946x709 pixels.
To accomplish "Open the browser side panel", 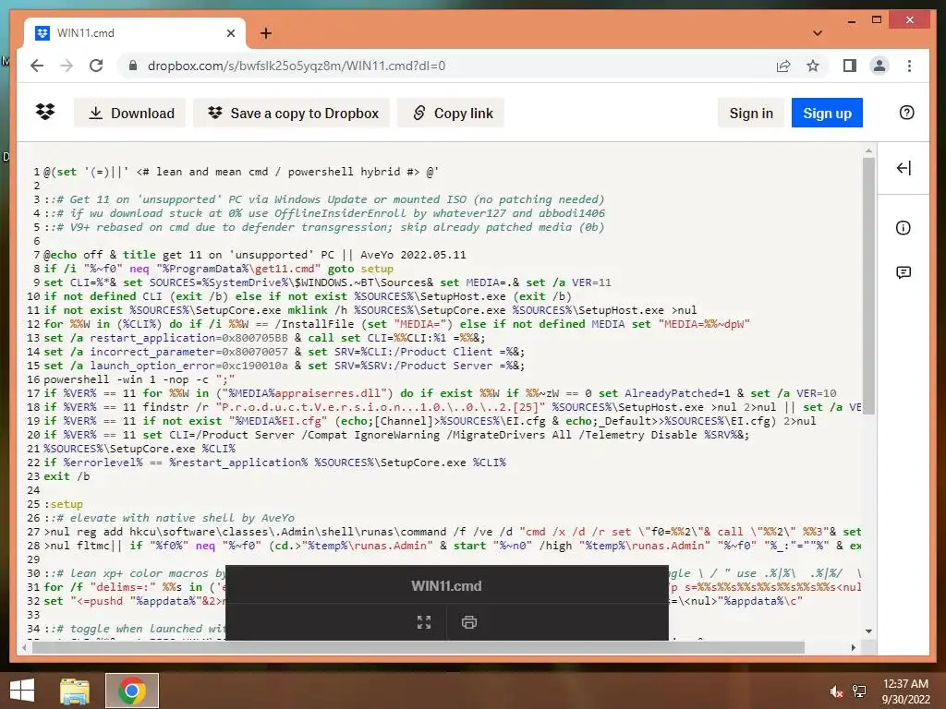I will click(x=850, y=66).
